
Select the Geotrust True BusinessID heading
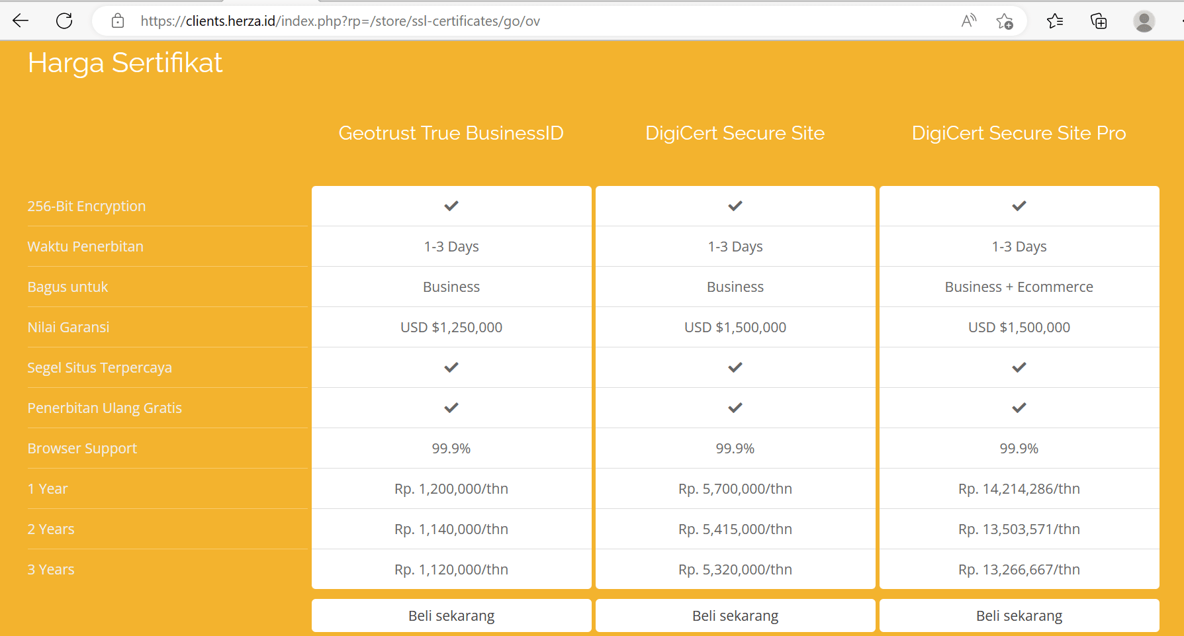pos(451,133)
